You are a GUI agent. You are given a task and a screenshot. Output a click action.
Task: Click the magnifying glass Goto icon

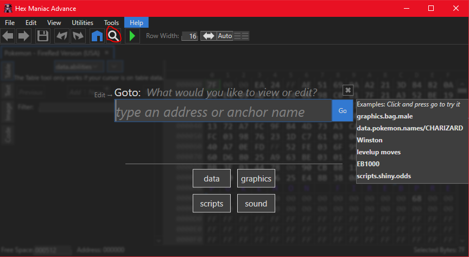(113, 36)
